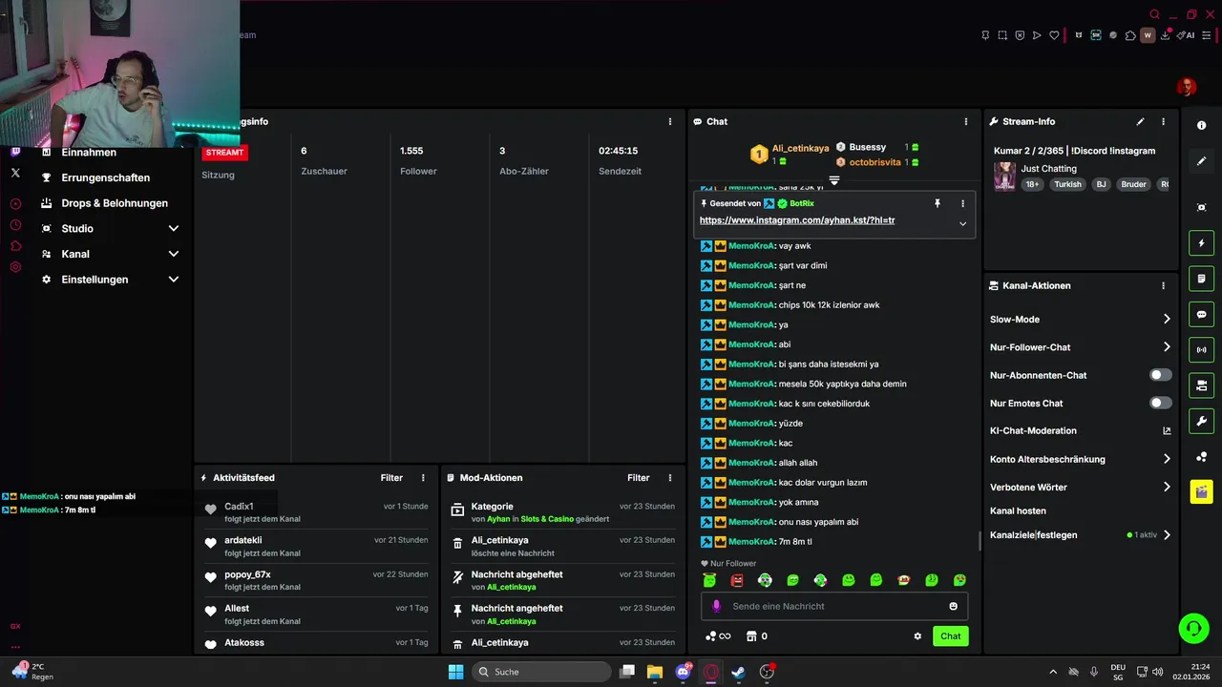Open the green headset support button
This screenshot has height=687, width=1222.
click(1193, 628)
